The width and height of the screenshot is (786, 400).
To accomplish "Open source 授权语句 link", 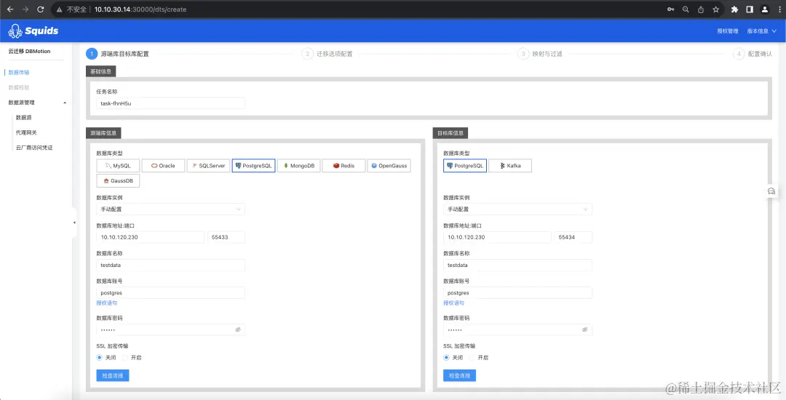I will [x=107, y=303].
